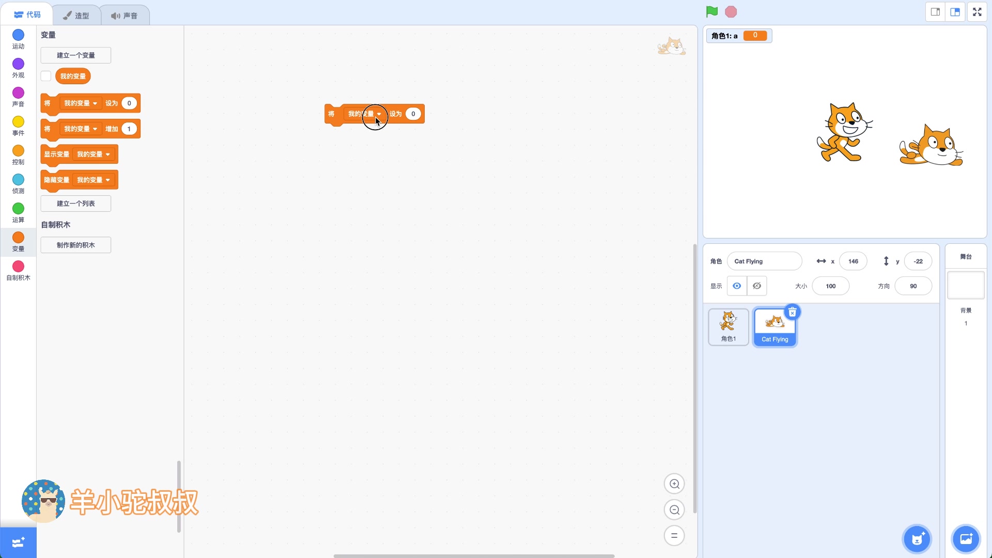Hide the sprite with the crossed-eye toggle
The height and width of the screenshot is (558, 992).
[x=756, y=286]
